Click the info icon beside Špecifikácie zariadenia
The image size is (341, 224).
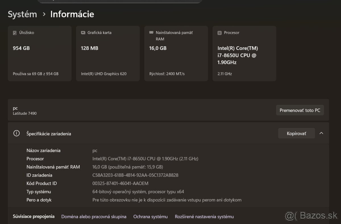[x=16, y=133]
